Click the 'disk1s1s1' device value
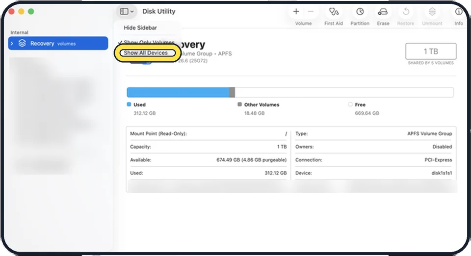Screen dimensions: 471x256 (x=442, y=173)
